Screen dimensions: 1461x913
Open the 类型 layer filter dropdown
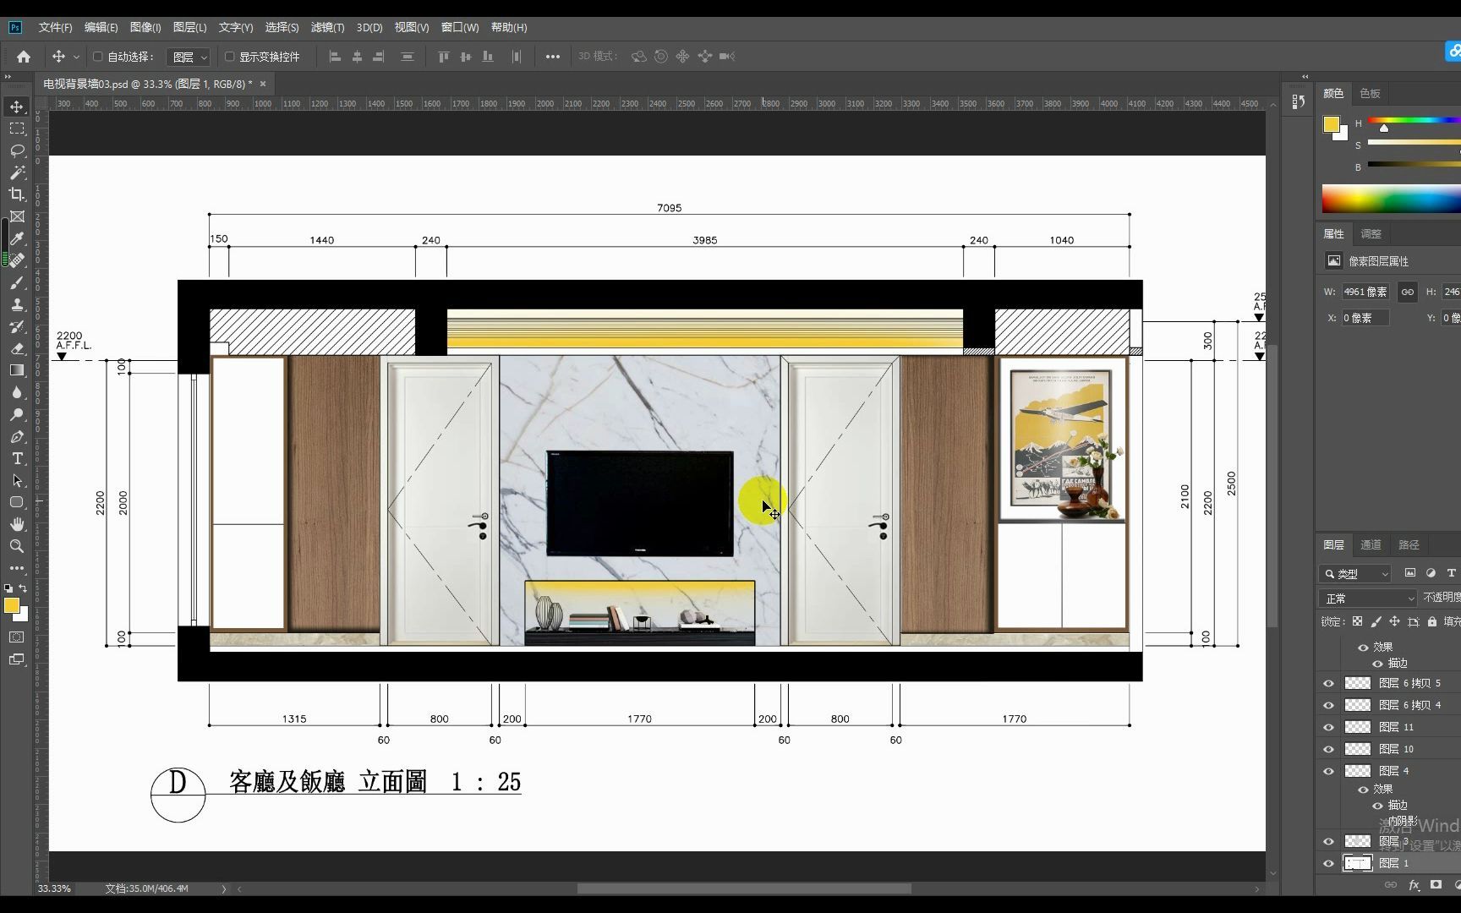click(1355, 573)
